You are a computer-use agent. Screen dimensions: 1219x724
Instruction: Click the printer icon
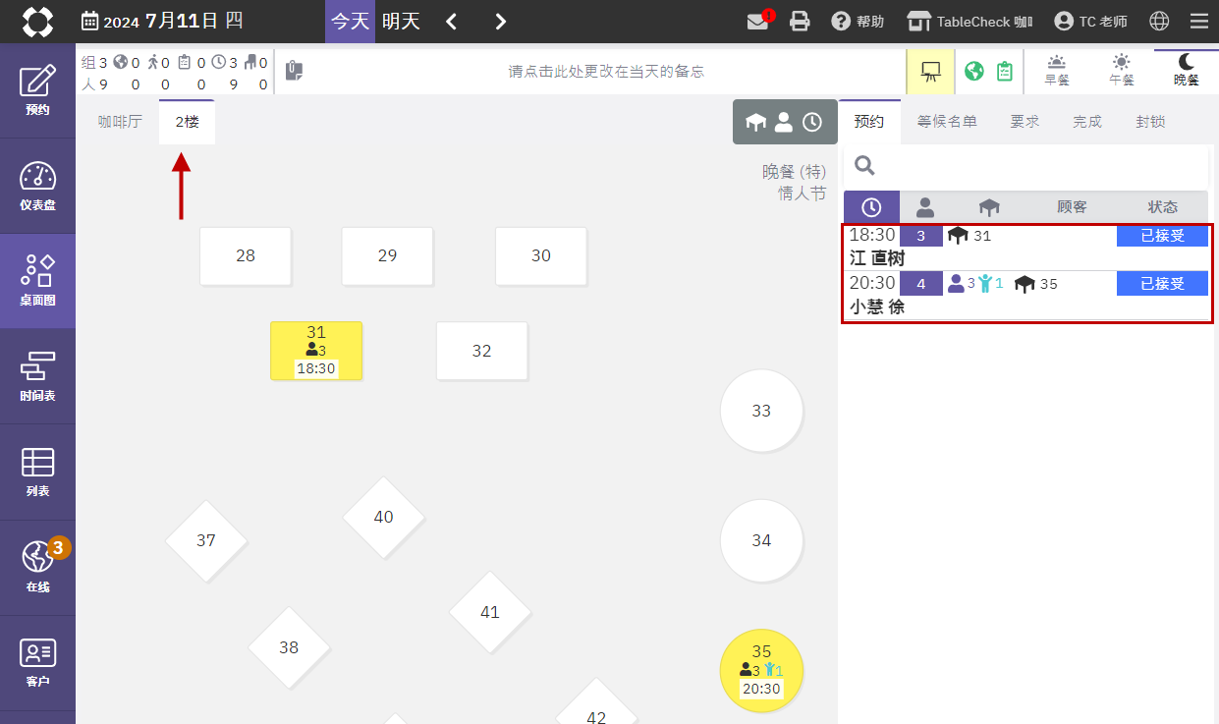(x=801, y=22)
